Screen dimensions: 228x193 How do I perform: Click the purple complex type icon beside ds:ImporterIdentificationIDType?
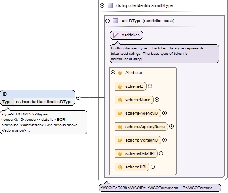tap(110, 6)
